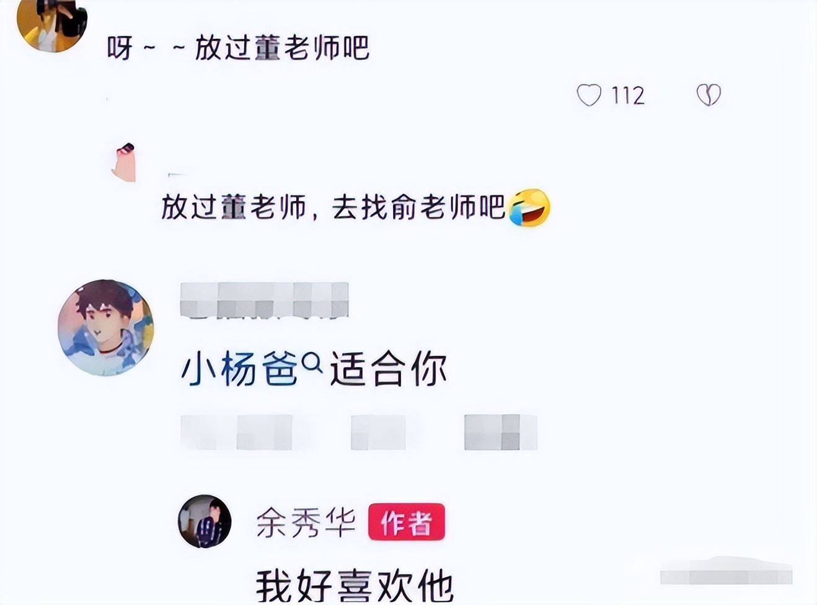Select the reply 去找俞老师吧

coord(419,207)
